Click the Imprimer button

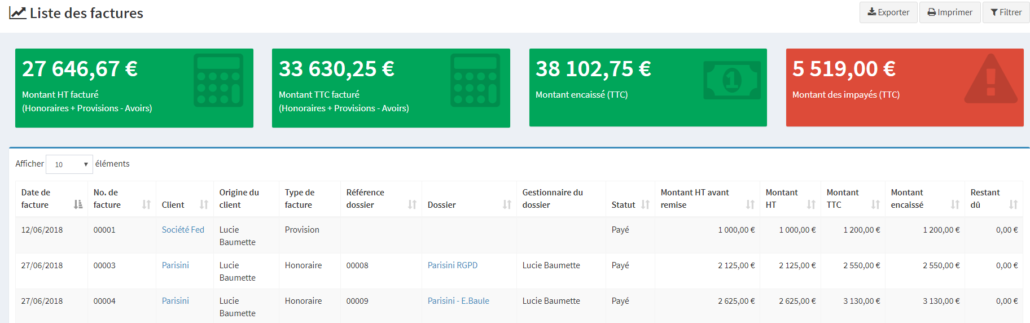tap(950, 12)
